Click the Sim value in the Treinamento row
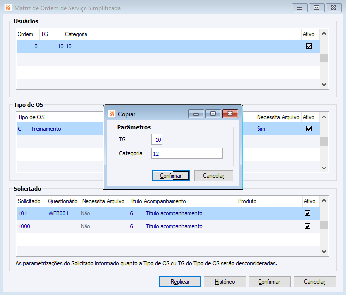The height and width of the screenshot is (295, 346). tap(261, 129)
